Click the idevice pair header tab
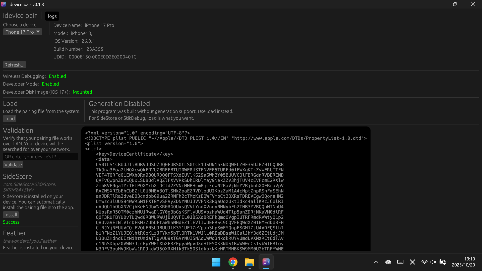482x271 pixels. click(20, 16)
